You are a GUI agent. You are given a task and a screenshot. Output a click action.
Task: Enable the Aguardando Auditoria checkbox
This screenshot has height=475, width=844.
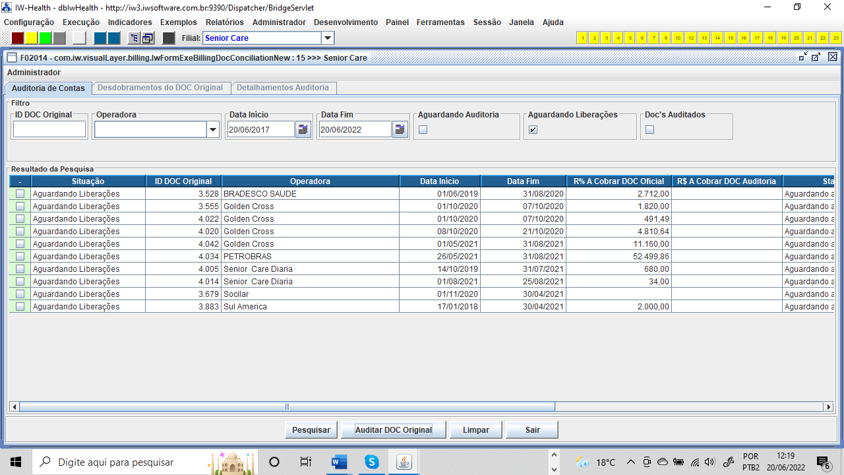click(423, 130)
